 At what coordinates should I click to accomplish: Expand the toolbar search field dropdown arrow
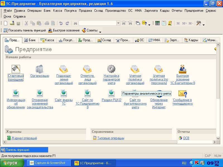pyautogui.click(x=118, y=23)
